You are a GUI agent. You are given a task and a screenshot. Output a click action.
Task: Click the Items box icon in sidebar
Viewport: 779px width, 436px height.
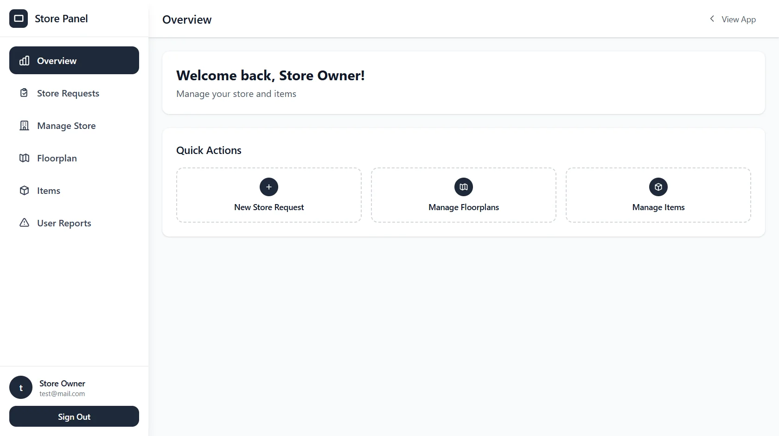24,190
